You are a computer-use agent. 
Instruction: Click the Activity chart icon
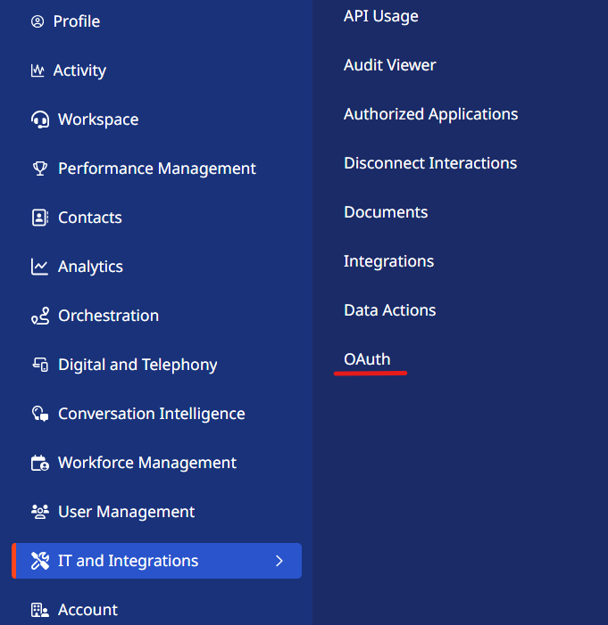pos(37,70)
